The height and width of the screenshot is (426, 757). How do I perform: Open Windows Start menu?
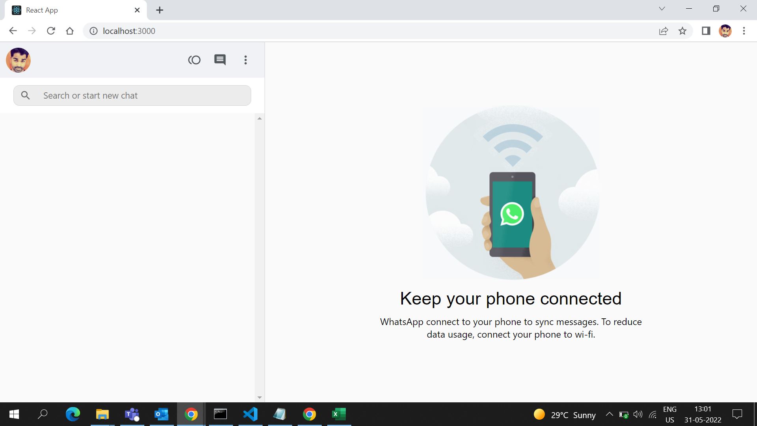14,414
